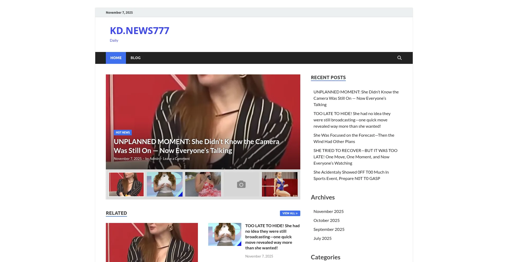The height and width of the screenshot is (262, 508).
Task: Go to the BLOG menu item
Action: point(135,58)
